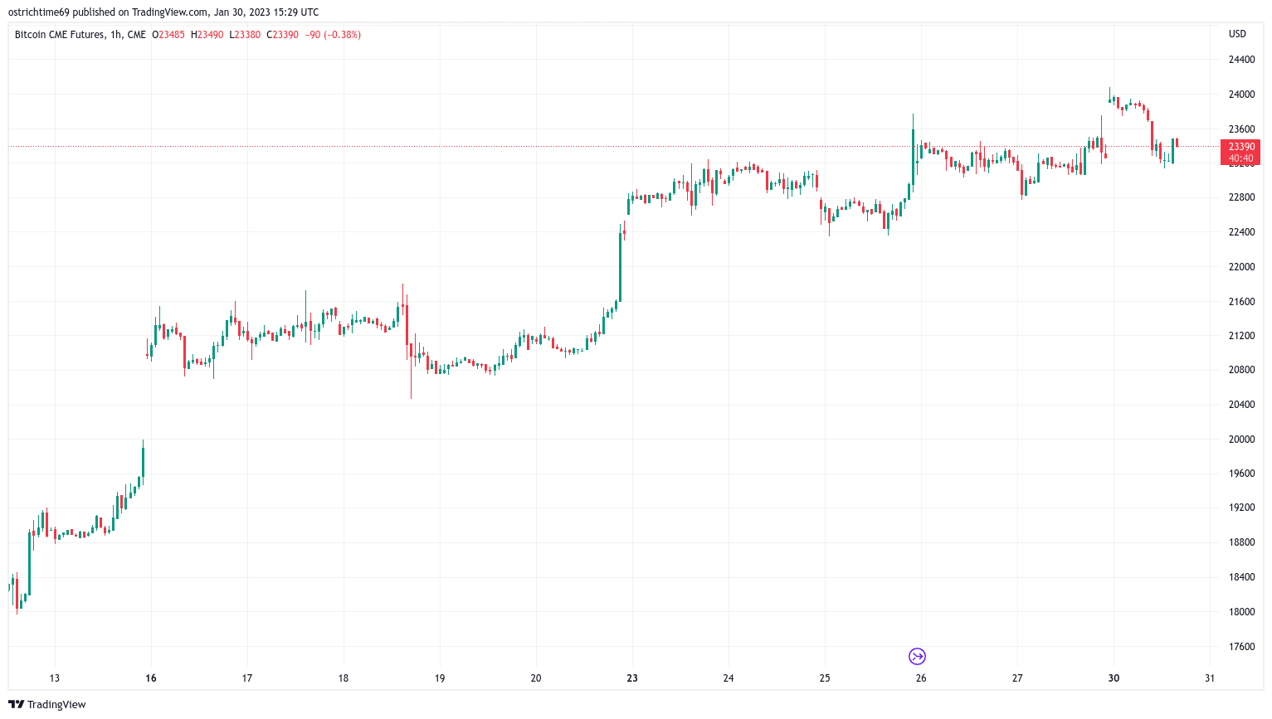This screenshot has height=719, width=1272.
Task: Select date 31 on the time axis
Action: (x=1210, y=678)
